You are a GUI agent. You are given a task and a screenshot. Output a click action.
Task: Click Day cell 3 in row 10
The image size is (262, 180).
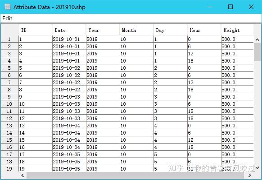point(171,104)
